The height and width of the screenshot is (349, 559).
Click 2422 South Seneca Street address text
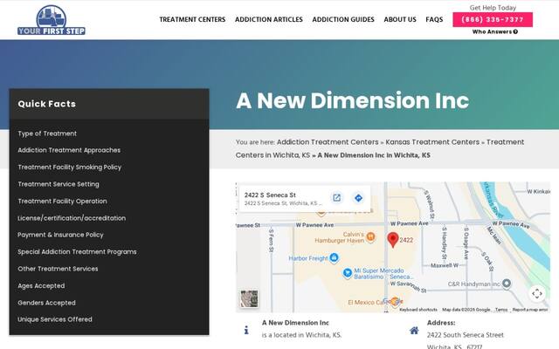click(x=466, y=335)
